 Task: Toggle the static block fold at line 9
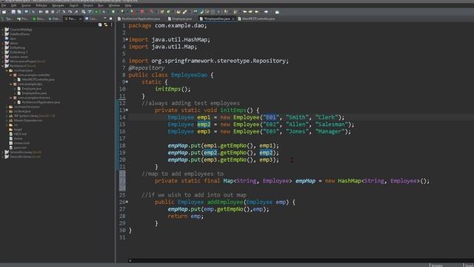coord(127,82)
